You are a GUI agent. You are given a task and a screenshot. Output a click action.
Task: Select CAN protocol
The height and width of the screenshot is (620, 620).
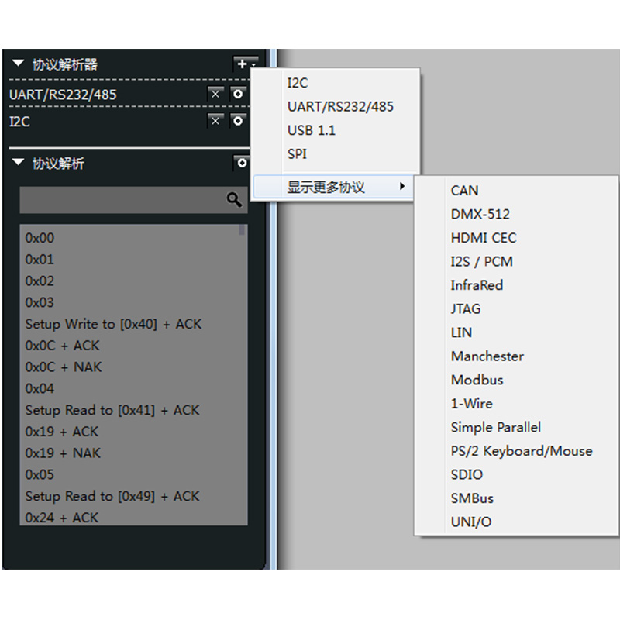click(516, 191)
